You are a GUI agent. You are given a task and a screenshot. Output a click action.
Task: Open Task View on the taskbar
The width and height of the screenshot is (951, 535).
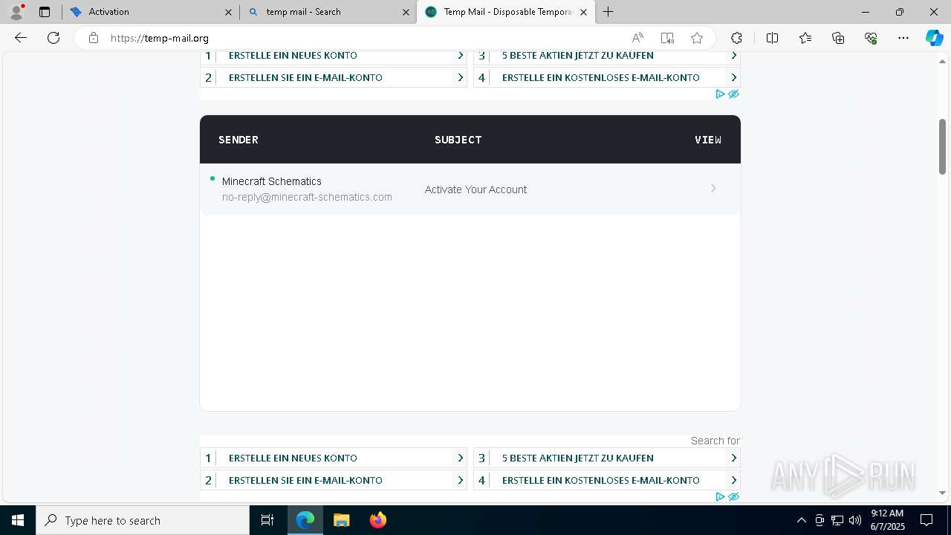tap(267, 520)
